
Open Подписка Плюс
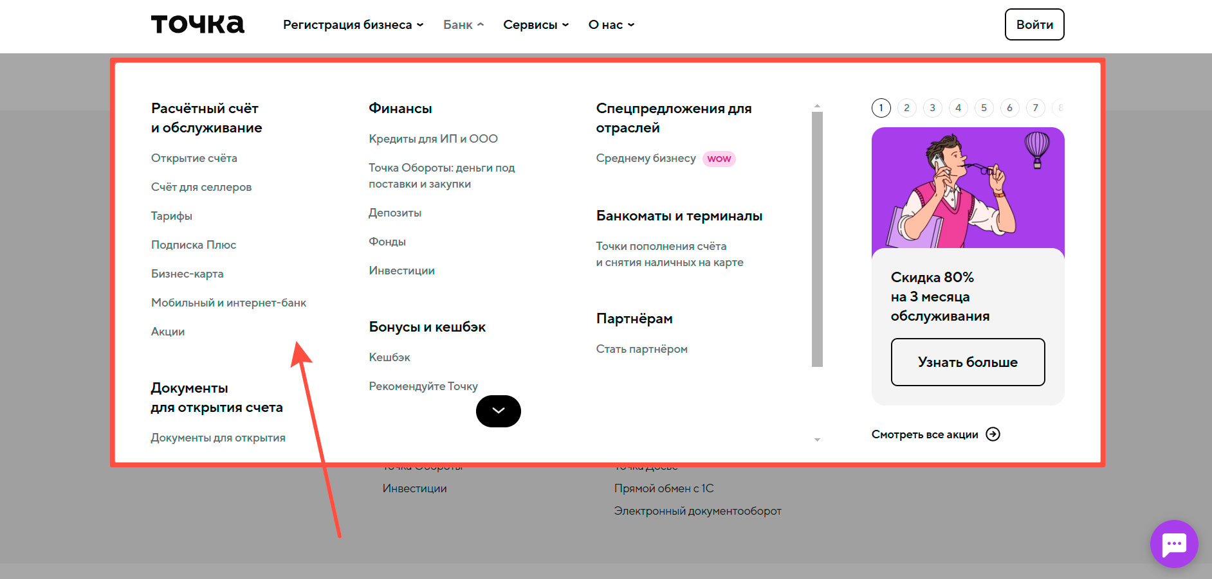point(194,245)
